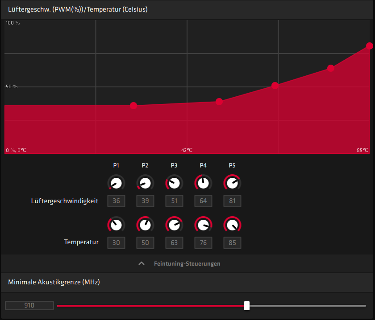Click the curve point at 42°C

click(x=219, y=102)
